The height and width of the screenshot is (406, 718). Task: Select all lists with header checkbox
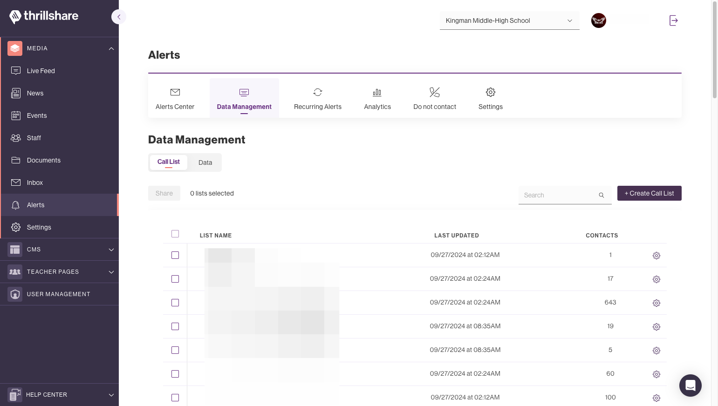[175, 234]
